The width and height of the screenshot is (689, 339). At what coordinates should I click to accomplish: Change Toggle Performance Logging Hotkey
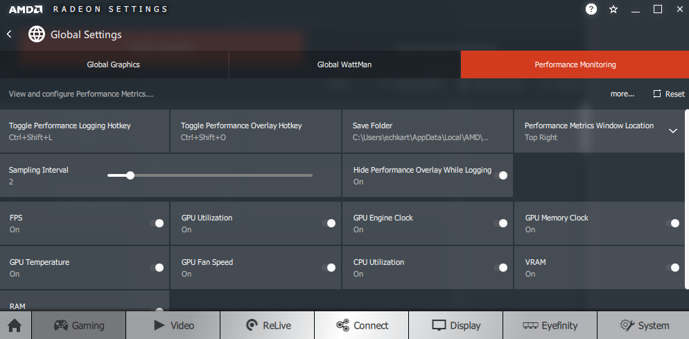(x=85, y=131)
